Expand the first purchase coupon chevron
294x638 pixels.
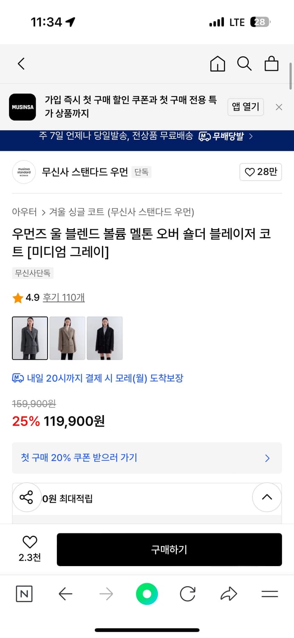click(x=267, y=458)
